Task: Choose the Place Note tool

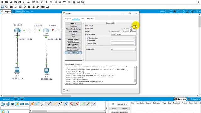Action: coord(20,7)
